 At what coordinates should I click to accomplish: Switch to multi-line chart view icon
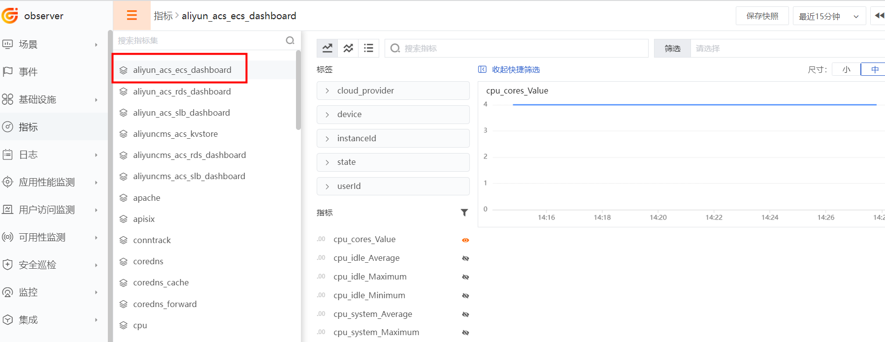coord(348,48)
